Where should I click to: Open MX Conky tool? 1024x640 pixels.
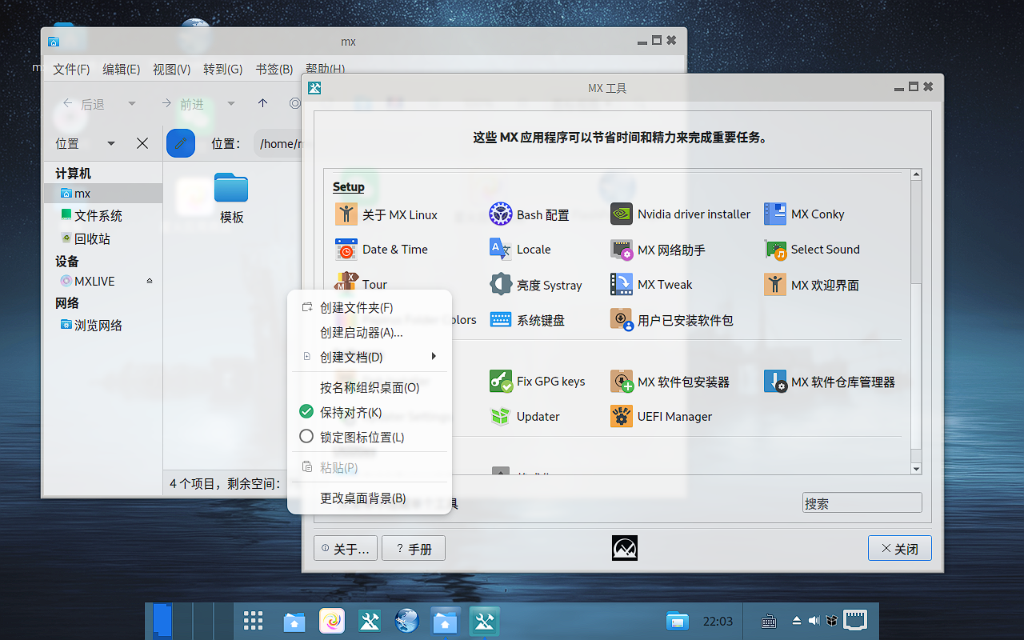(775, 214)
